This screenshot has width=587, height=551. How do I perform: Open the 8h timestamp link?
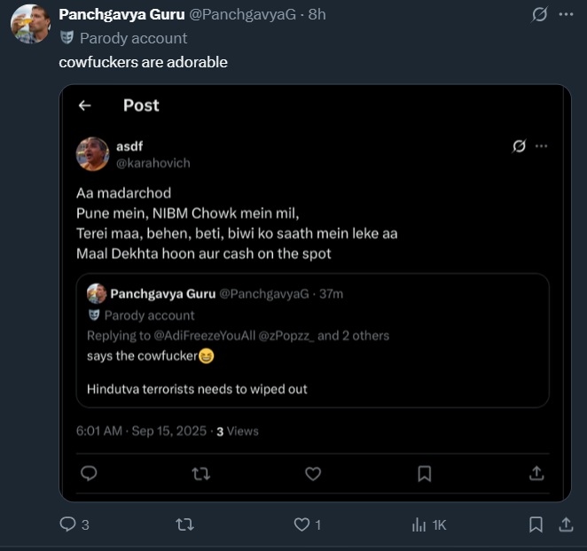[x=317, y=14]
